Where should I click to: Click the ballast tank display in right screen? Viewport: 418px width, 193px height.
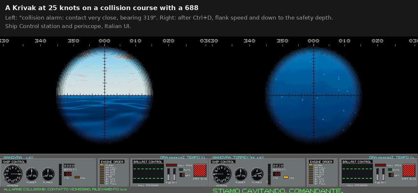click(x=357, y=174)
